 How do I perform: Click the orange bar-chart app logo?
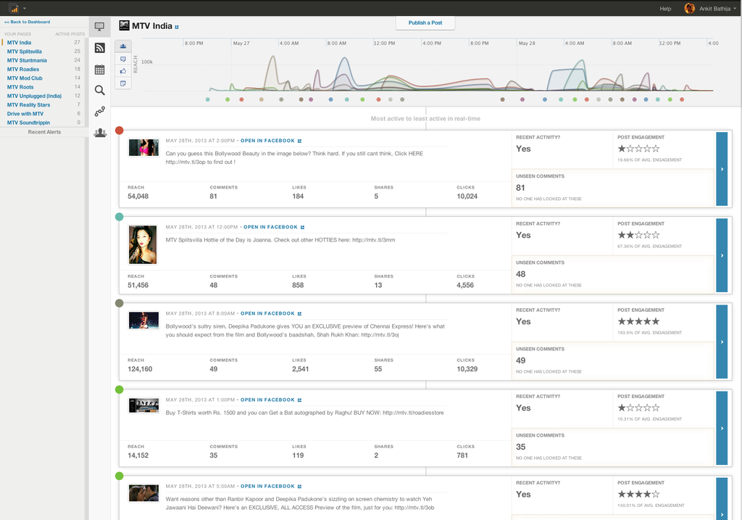point(14,8)
